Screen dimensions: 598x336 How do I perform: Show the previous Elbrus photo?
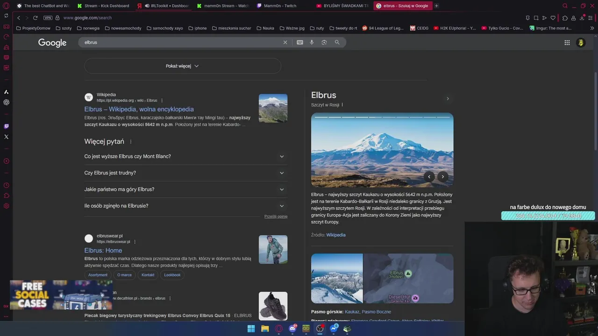coord(429,176)
